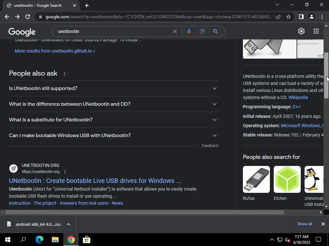Expand download item options caret
This screenshot has height=246, width=329.
(x=68, y=224)
